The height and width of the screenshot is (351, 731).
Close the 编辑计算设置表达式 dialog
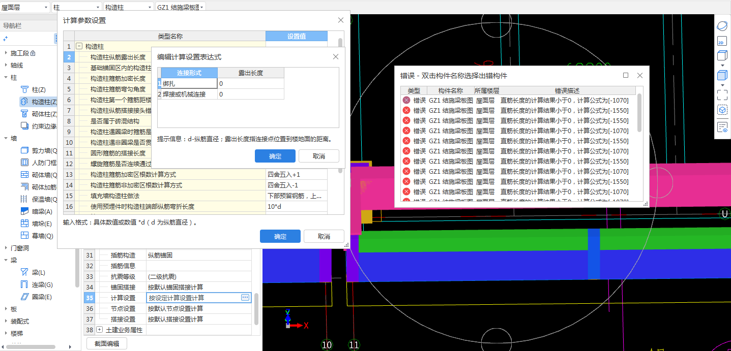(336, 57)
